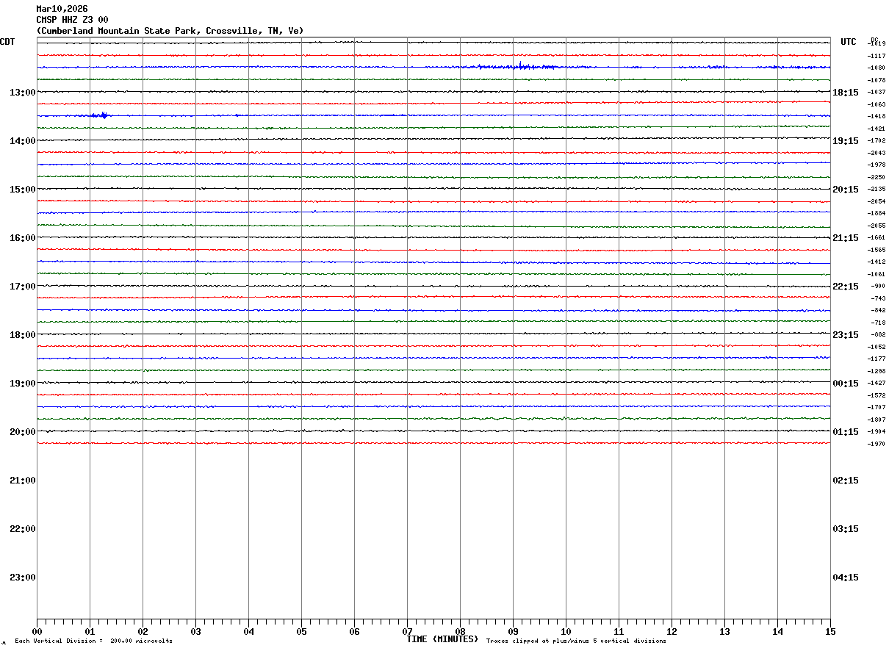Click the 03:15 UTC time label

846,529
